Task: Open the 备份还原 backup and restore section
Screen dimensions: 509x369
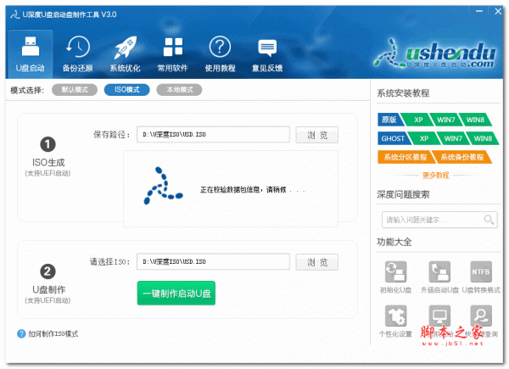Action: (x=77, y=54)
